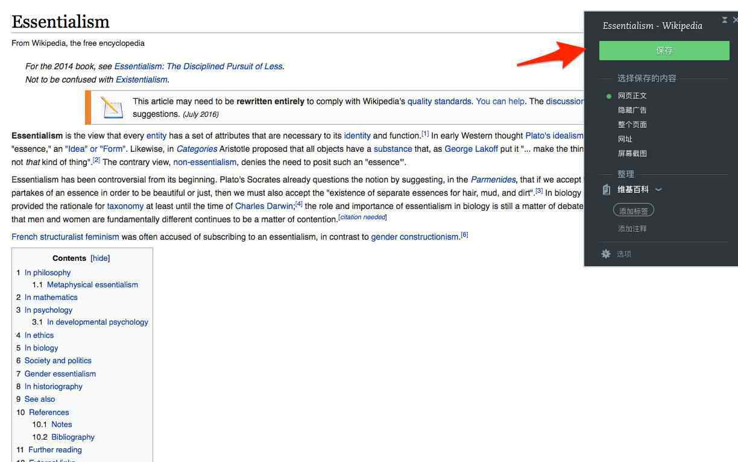Go to contents entry Society and politics
Viewport: 738px width, 462px height.
click(x=58, y=361)
